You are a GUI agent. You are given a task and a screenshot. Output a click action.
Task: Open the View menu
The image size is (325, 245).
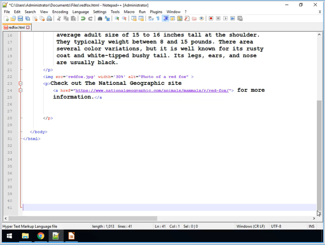tap(44, 12)
